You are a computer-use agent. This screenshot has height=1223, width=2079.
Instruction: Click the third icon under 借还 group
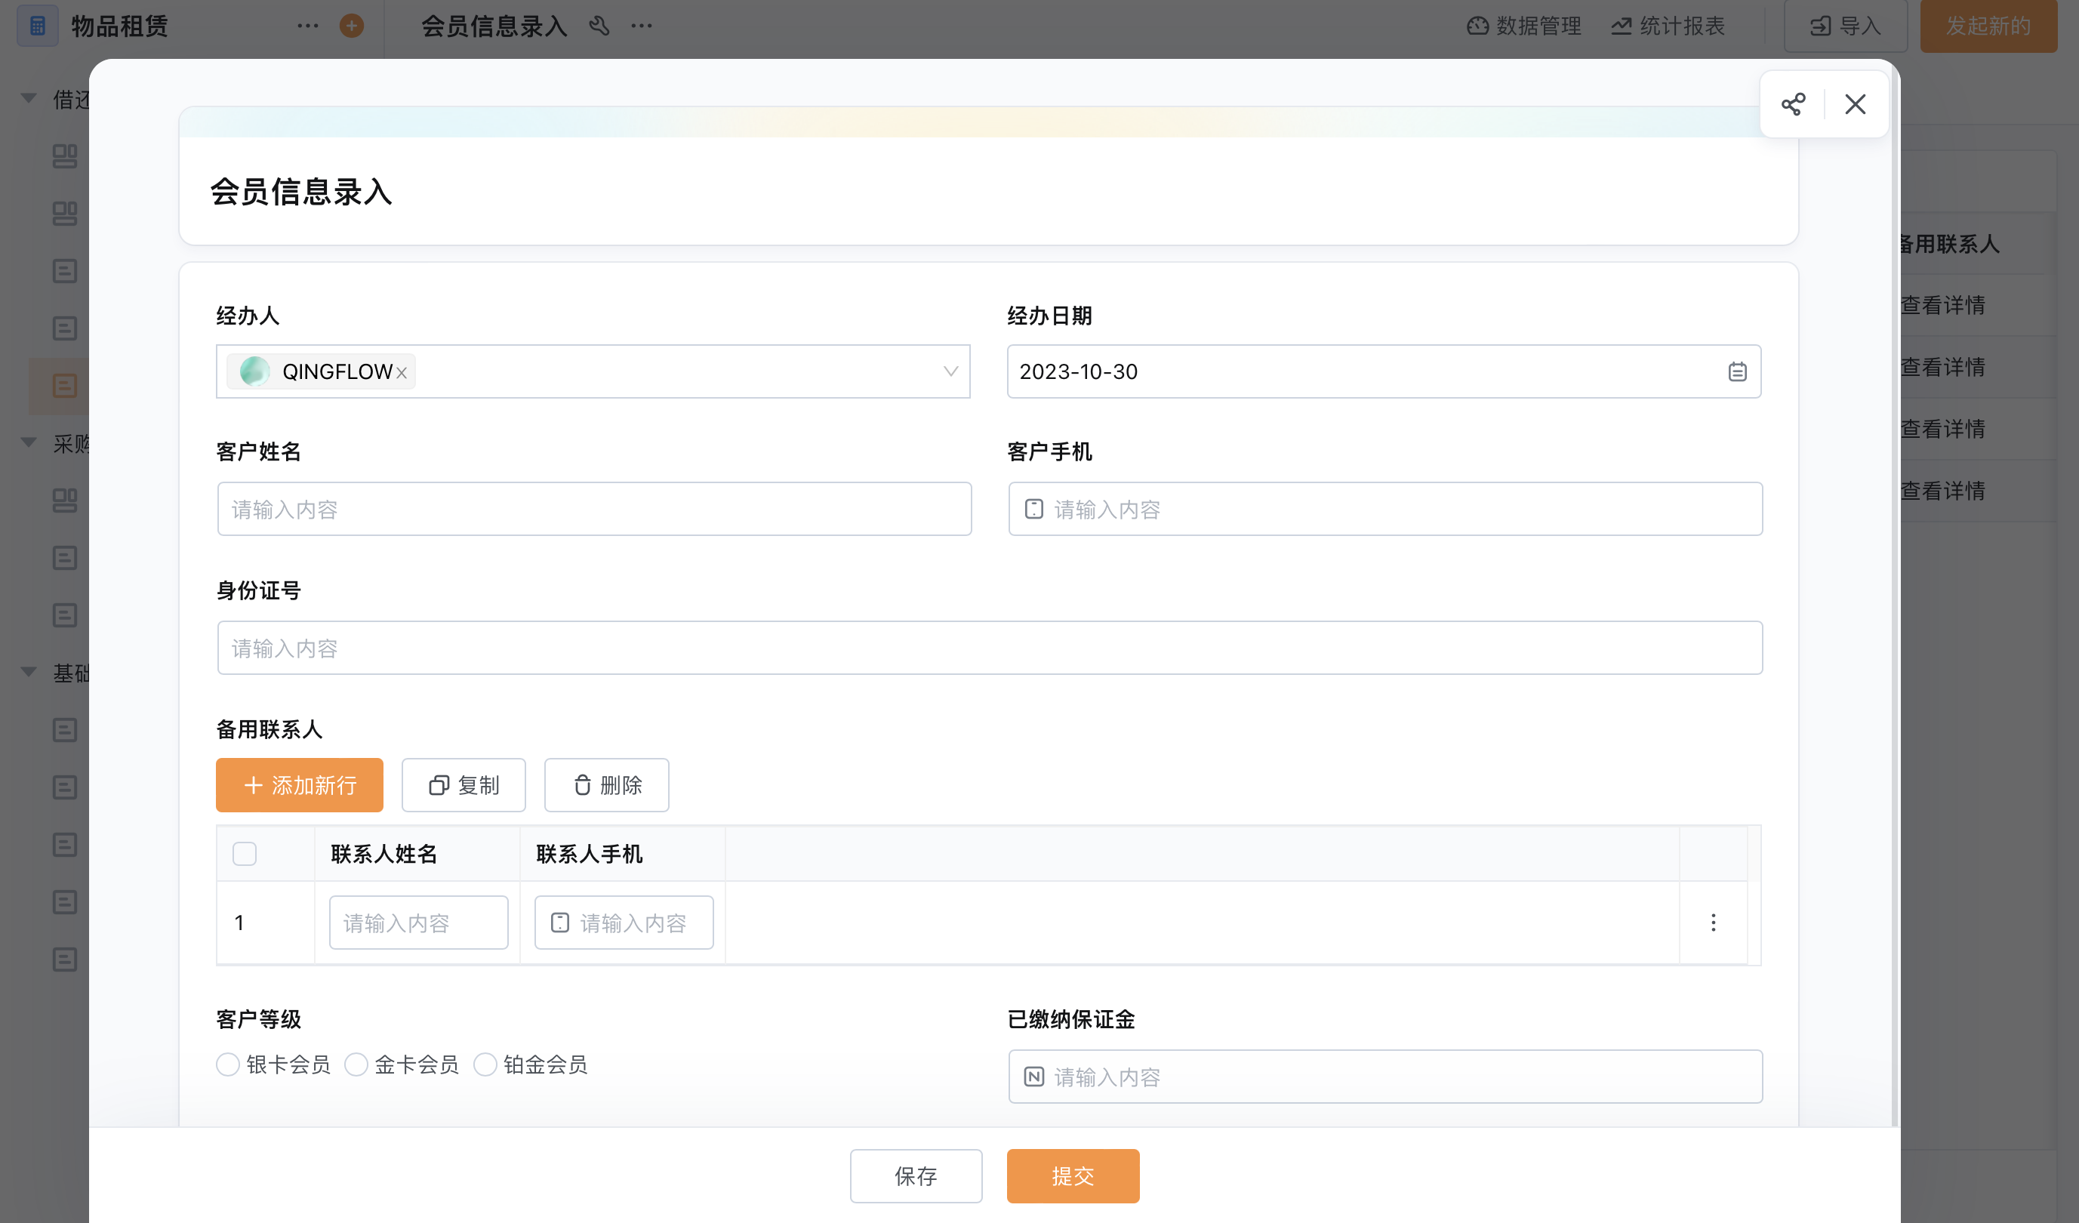(x=64, y=271)
